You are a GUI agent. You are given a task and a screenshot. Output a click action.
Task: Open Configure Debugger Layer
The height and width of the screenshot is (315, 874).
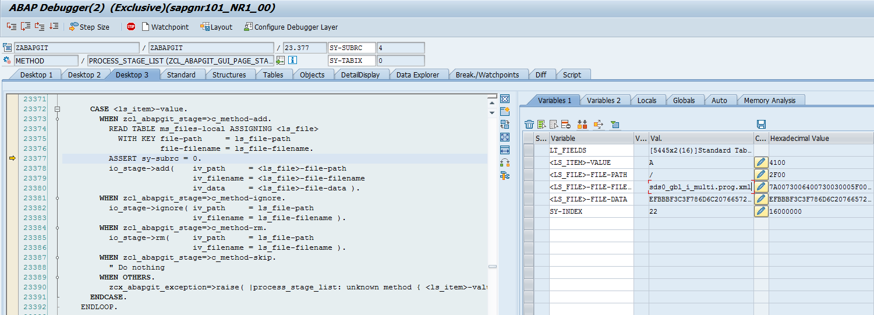click(x=291, y=27)
